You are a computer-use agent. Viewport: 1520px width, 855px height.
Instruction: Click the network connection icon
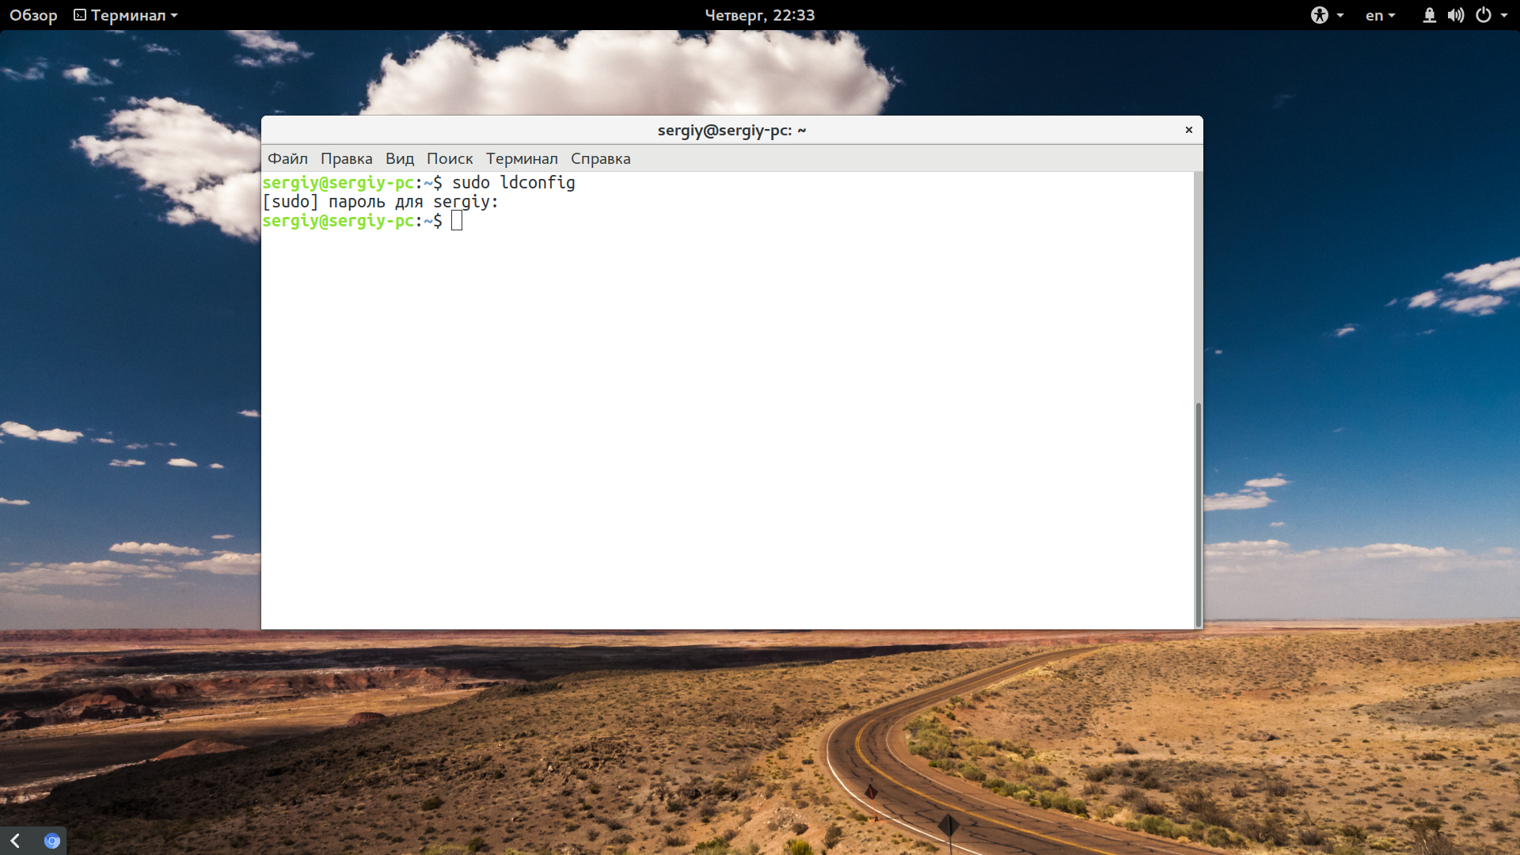(x=1429, y=15)
